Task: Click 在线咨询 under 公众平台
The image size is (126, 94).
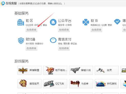Action: [64, 30]
